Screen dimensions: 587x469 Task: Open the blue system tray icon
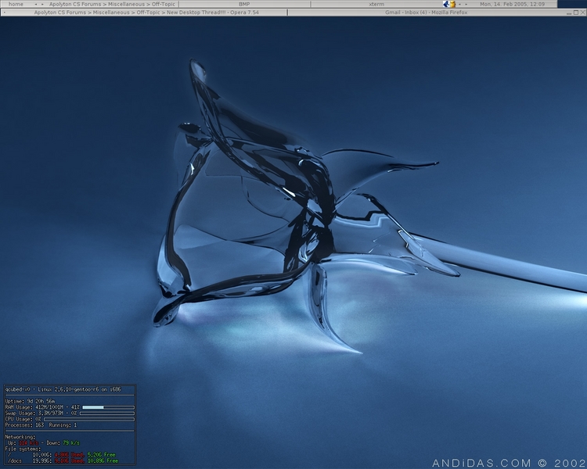pyautogui.click(x=446, y=4)
